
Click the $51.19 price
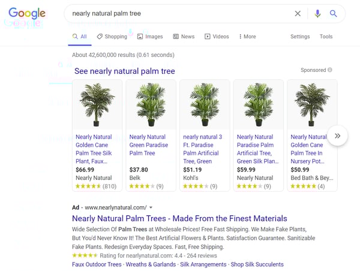pos(193,170)
